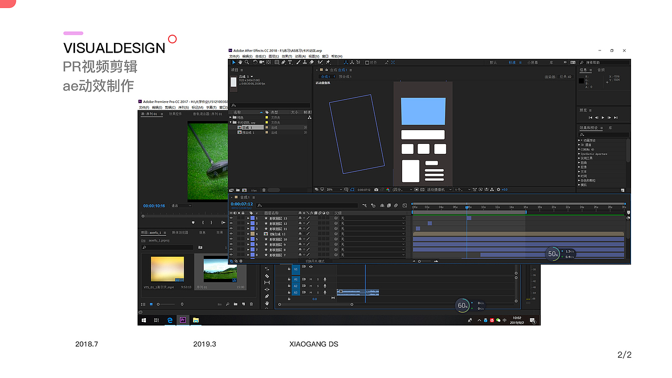Expand layer 4 precomp properties
Screen dimensions: 672x378
(248, 234)
